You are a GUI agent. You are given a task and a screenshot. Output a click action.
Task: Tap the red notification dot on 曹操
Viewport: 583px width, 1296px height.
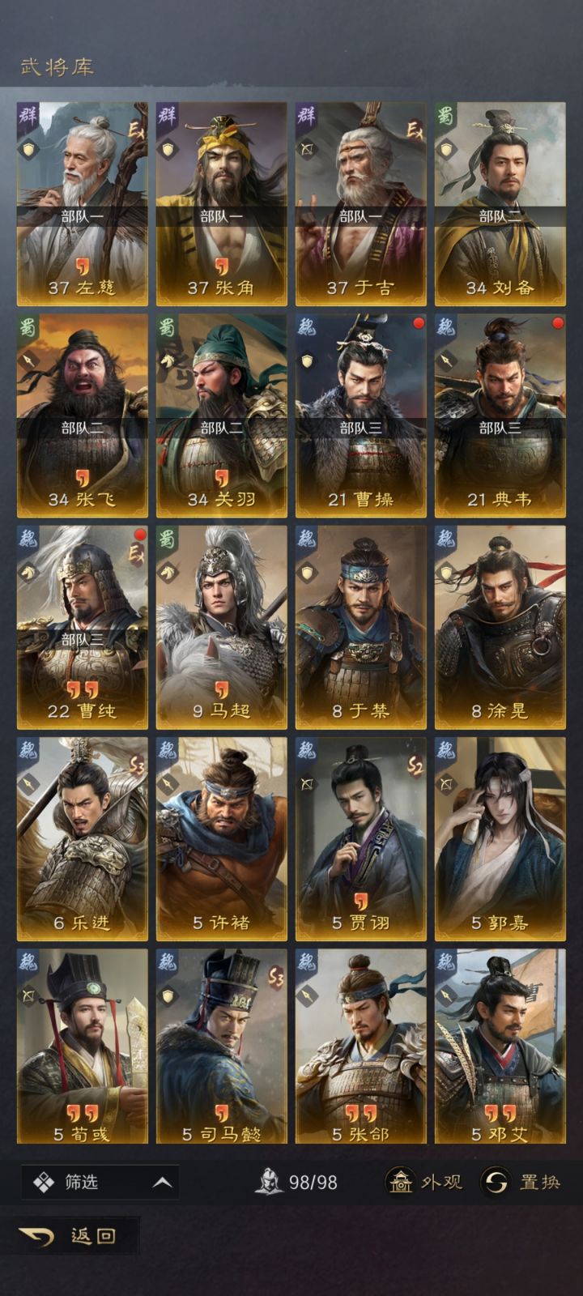point(419,323)
